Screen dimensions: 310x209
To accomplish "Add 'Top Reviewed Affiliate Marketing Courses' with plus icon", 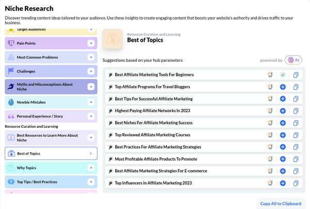I will point(283,135).
